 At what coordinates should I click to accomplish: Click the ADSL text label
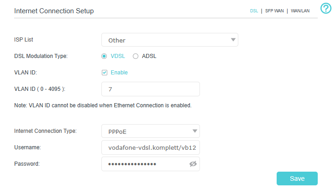[x=149, y=56]
